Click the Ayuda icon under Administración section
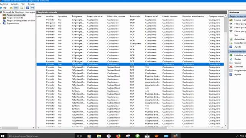 click(x=231, y=74)
